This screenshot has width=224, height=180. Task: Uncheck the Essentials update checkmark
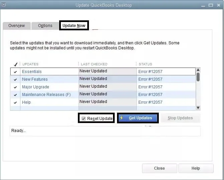tap(15, 72)
